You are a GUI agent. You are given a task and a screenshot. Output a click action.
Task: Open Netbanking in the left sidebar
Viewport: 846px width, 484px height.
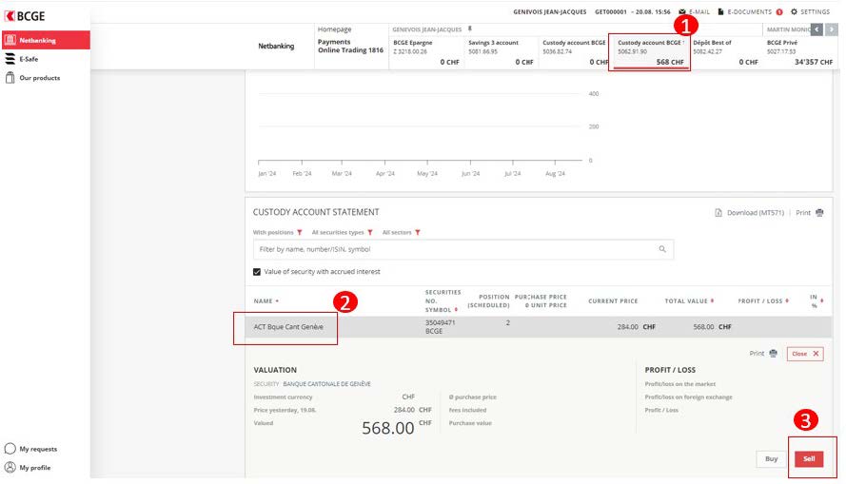point(46,41)
